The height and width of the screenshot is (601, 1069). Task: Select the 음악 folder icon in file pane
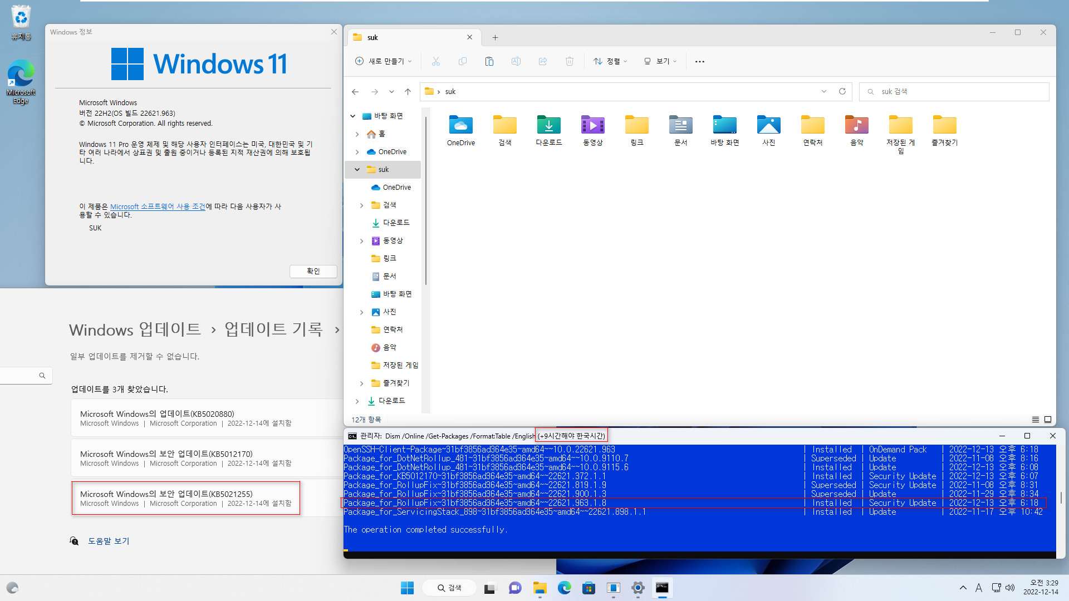tap(857, 131)
